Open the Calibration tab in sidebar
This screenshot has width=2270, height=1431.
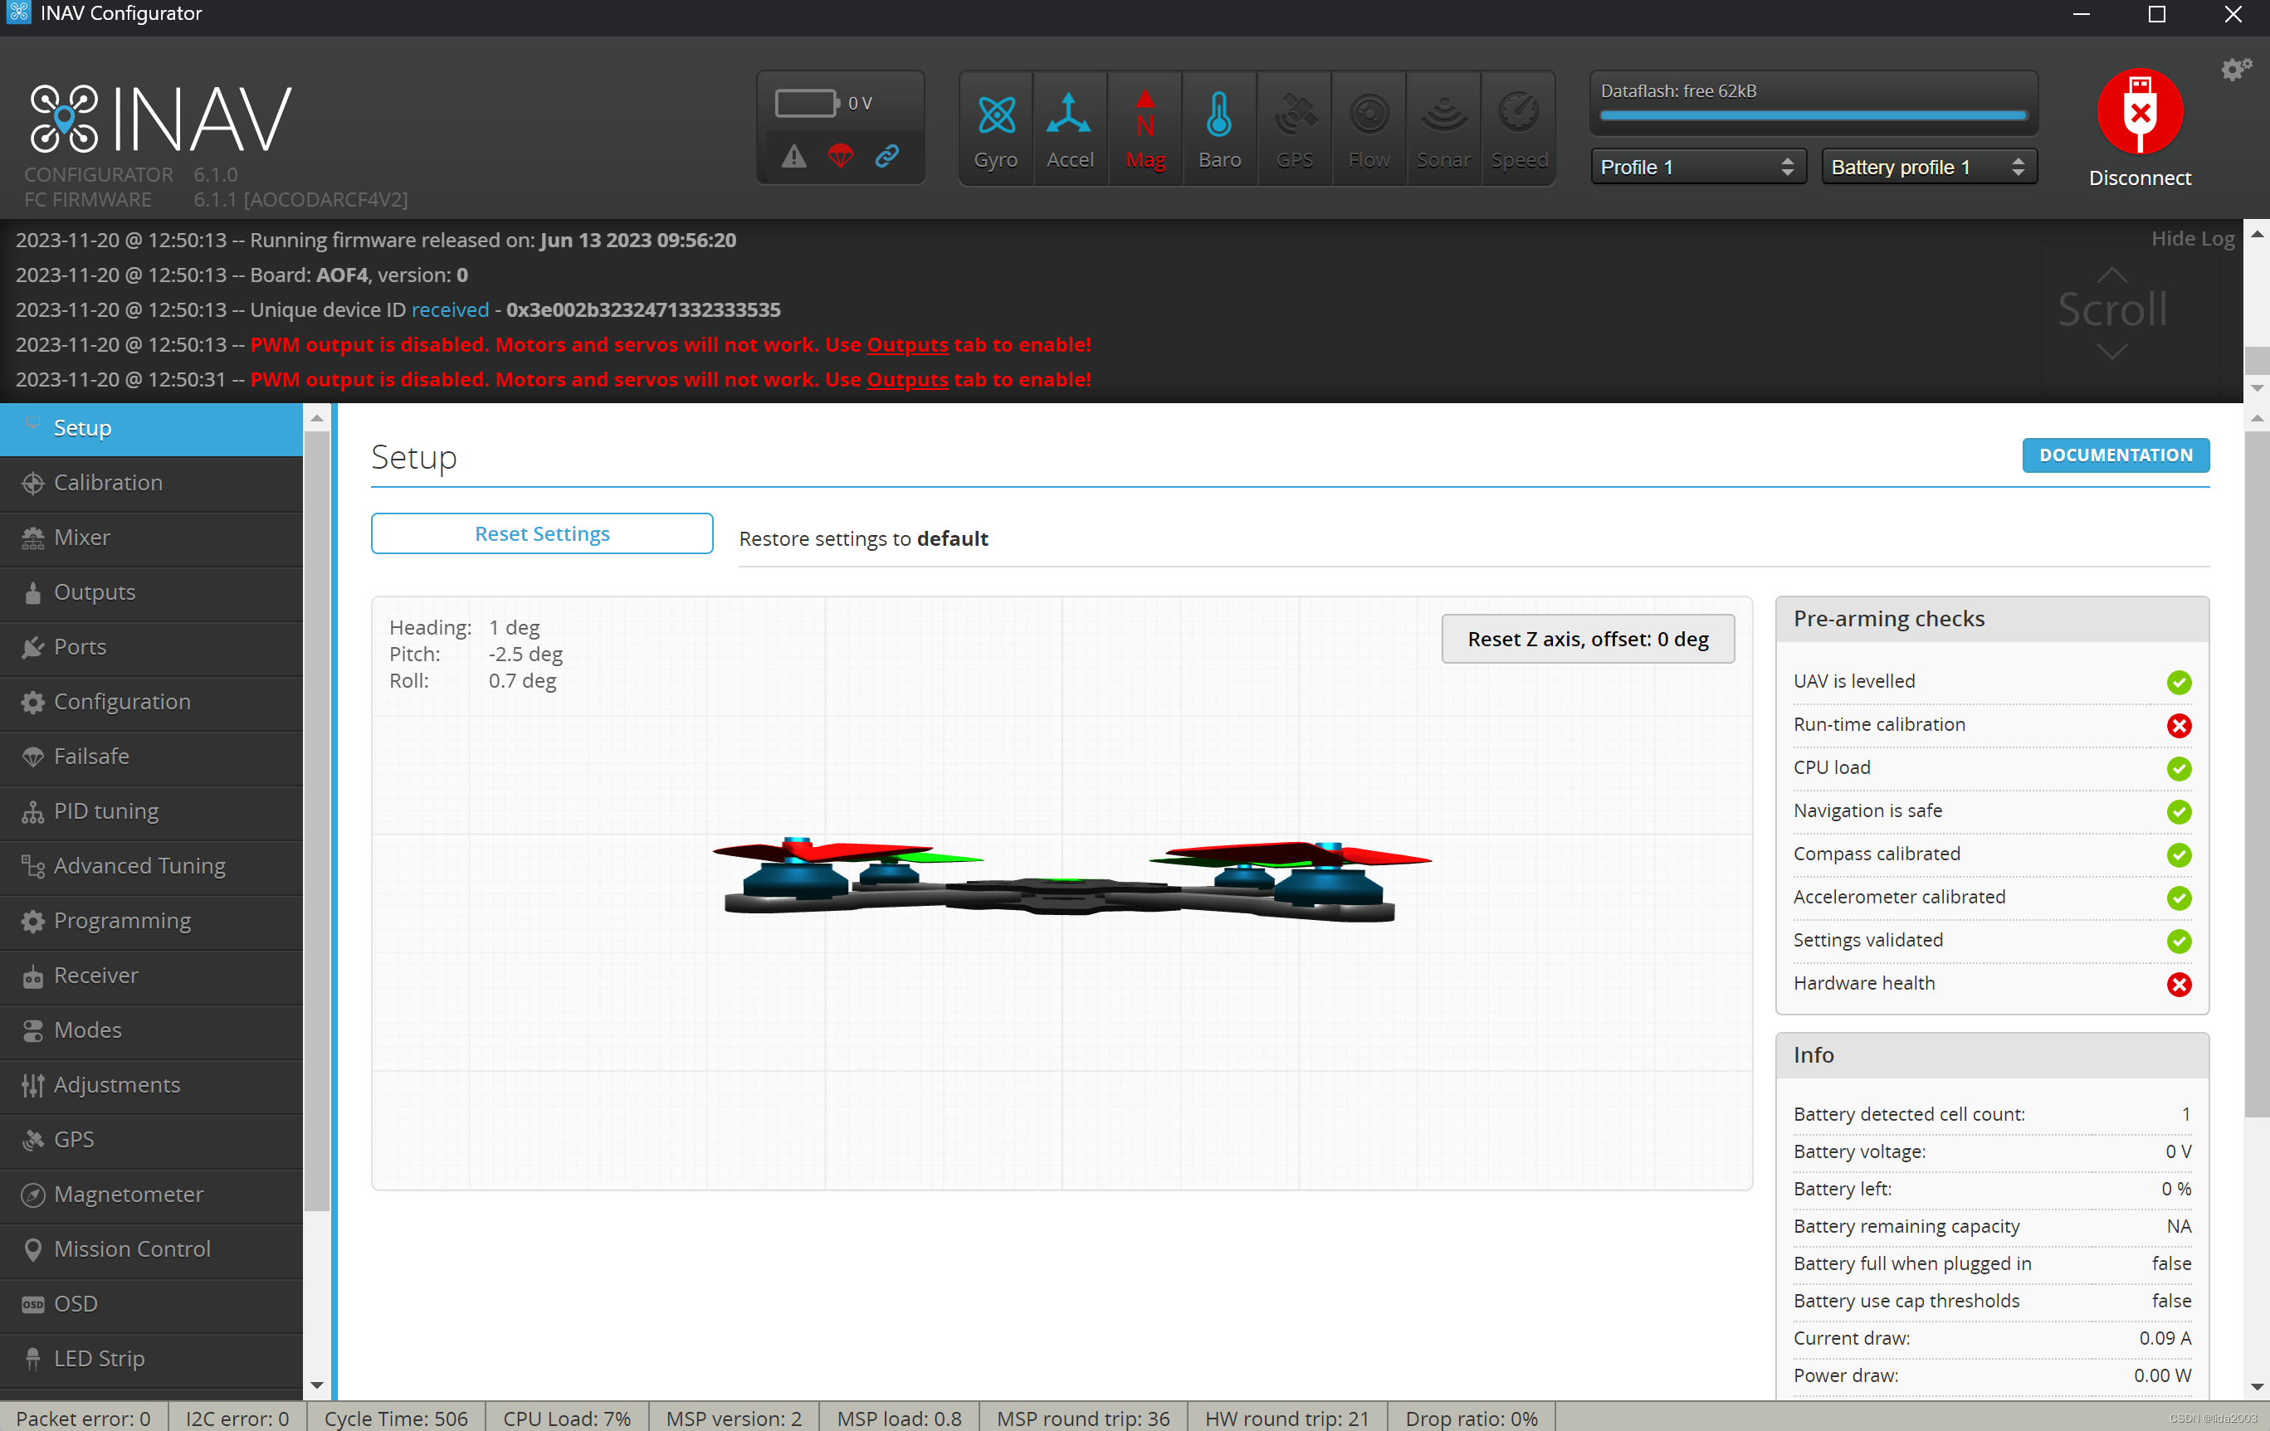pyautogui.click(x=109, y=482)
